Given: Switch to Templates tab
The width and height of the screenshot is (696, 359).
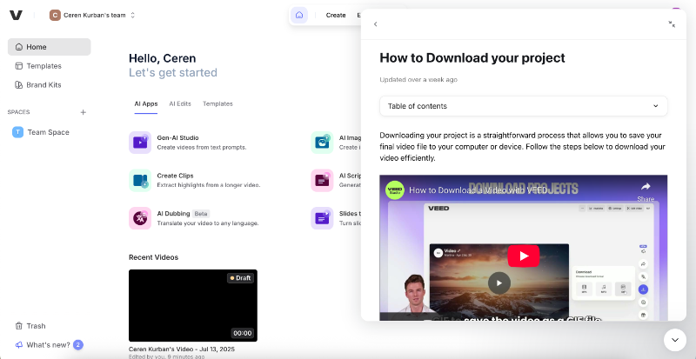Looking at the screenshot, I should coord(217,103).
